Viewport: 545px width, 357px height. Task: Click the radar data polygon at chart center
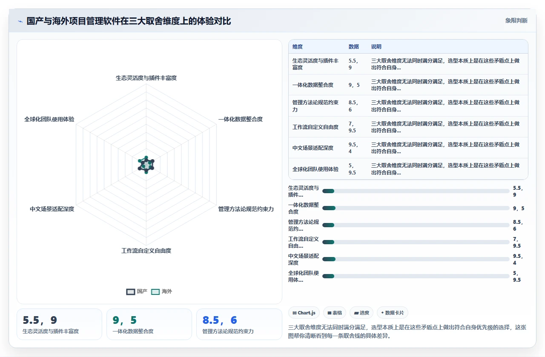146,164
